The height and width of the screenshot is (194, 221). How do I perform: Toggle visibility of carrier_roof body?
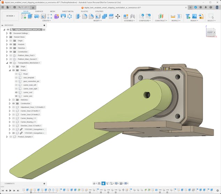(16, 92)
